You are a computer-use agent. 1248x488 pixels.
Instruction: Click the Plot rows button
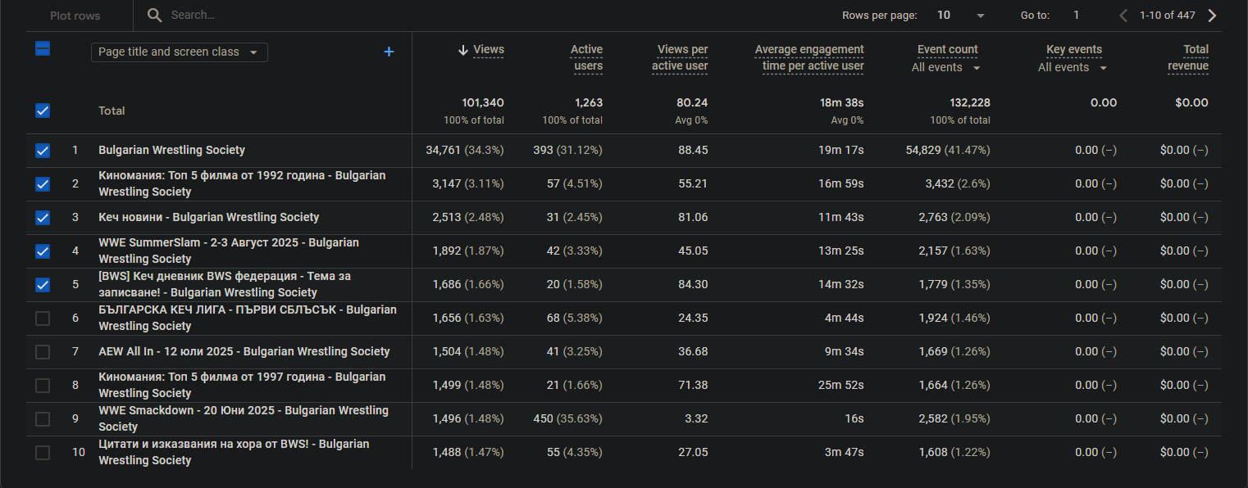75,16
